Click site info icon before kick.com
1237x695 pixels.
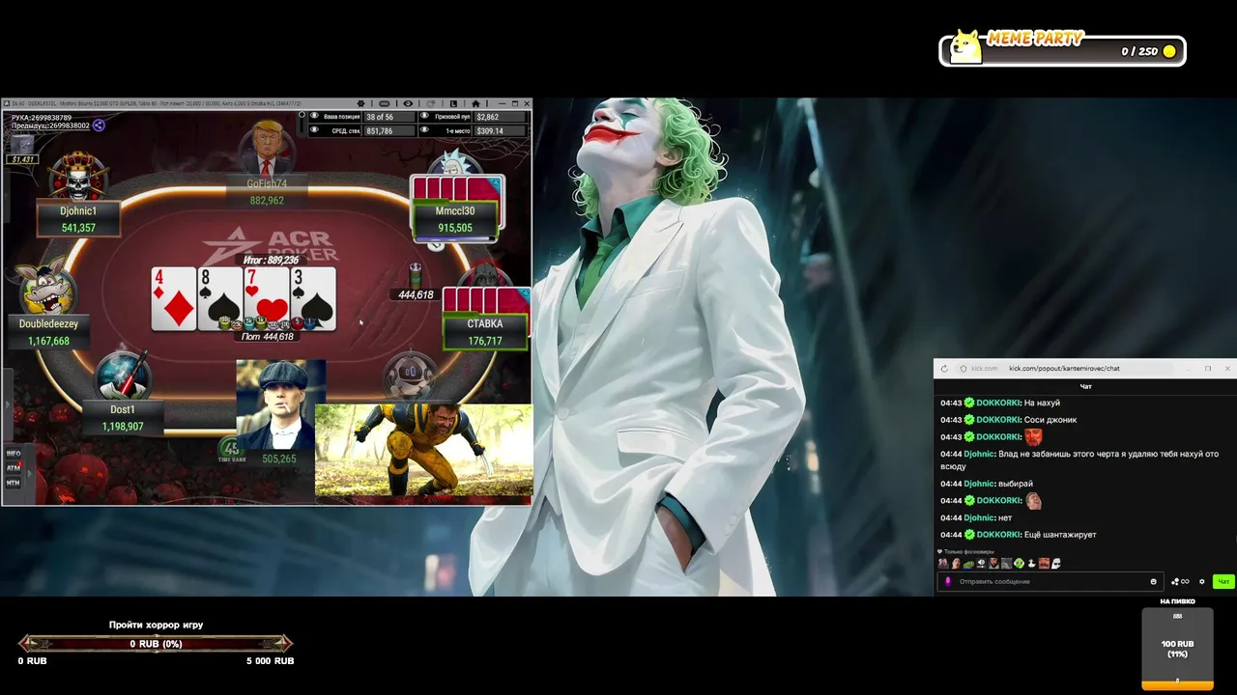pyautogui.click(x=963, y=368)
